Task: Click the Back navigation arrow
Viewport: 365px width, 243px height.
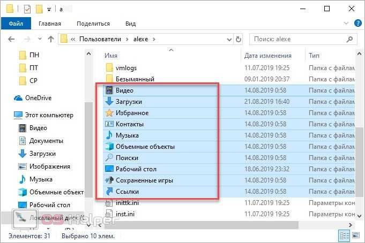Action: 11,39
